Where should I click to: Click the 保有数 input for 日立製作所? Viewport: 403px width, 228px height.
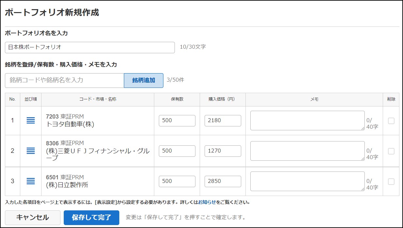point(177,181)
